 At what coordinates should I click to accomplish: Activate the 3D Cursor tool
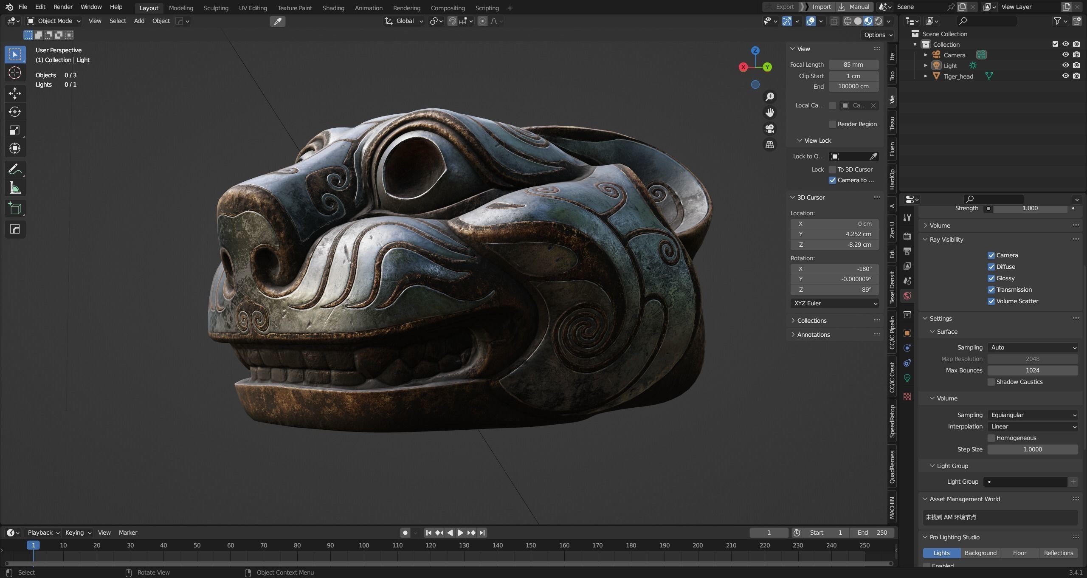[x=15, y=73]
